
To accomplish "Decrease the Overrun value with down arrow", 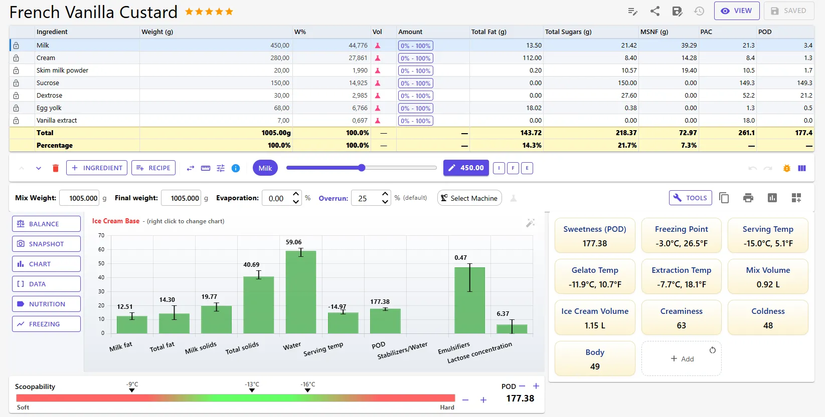I will point(385,202).
